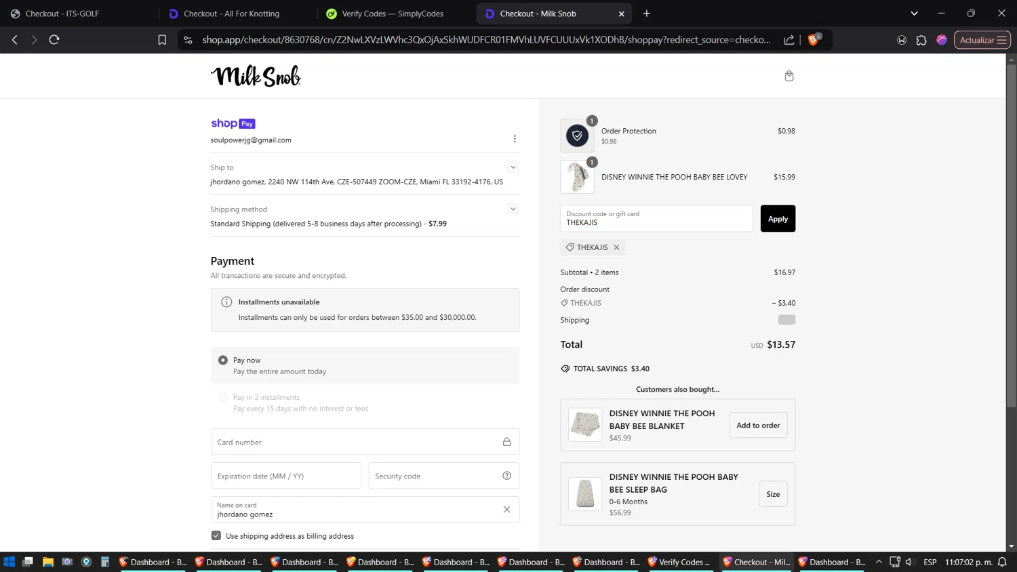Open the browser extensions puzzle icon
The width and height of the screenshot is (1017, 572).
click(921, 40)
